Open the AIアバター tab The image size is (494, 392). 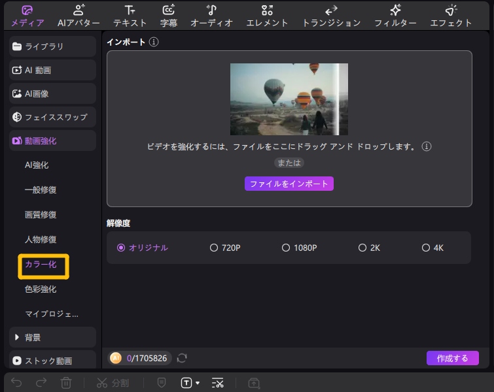[79, 16]
